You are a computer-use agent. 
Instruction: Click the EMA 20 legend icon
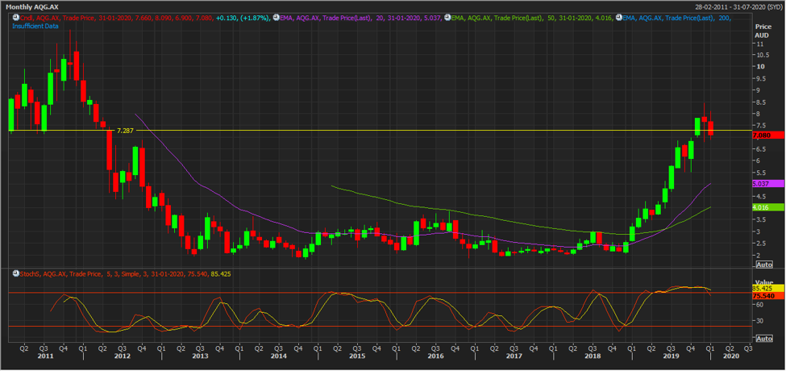coord(277,18)
